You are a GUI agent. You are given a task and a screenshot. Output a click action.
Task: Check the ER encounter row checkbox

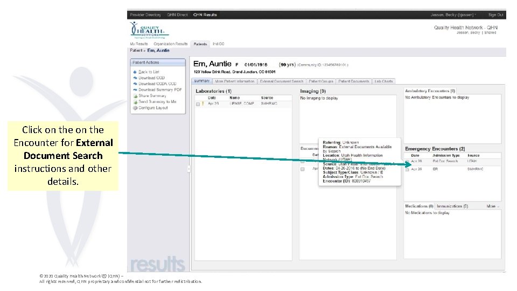coord(407,169)
